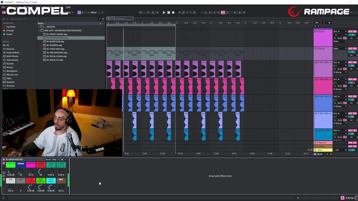Select the Green collection

pos(10,34)
